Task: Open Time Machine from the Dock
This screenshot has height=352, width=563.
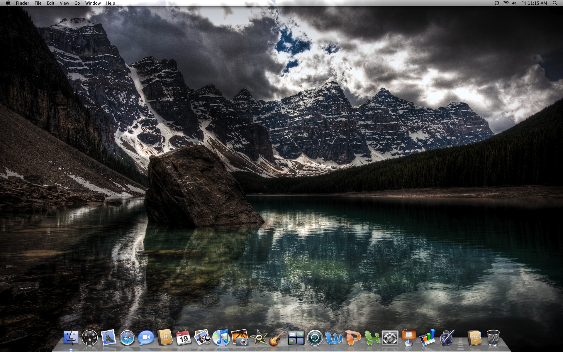Action: [315, 338]
